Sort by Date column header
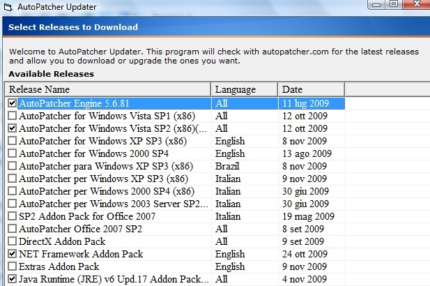This screenshot has width=430, height=286. [312, 89]
